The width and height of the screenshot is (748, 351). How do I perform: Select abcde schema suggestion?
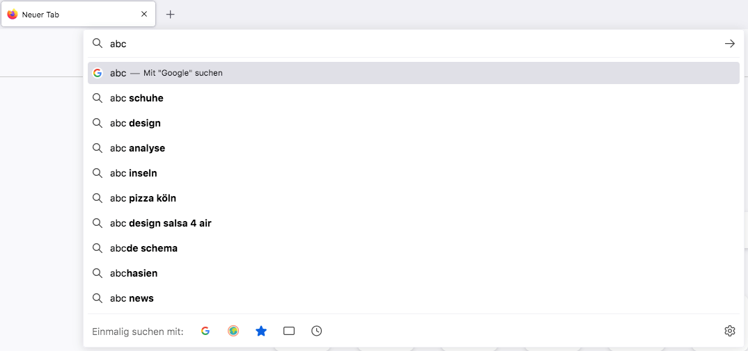414,248
